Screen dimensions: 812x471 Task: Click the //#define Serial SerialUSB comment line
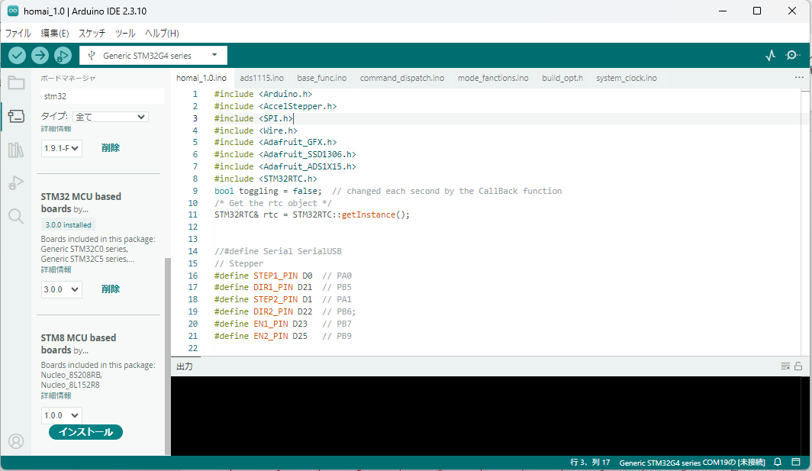coord(278,251)
